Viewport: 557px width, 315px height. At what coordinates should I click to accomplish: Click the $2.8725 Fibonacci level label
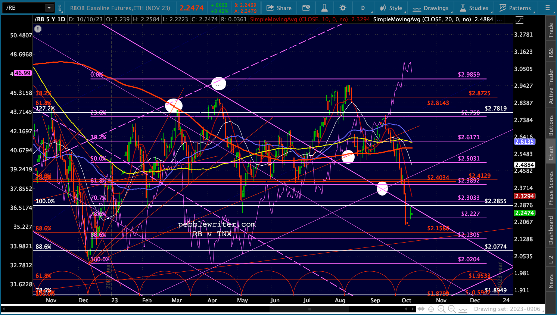tap(480, 93)
